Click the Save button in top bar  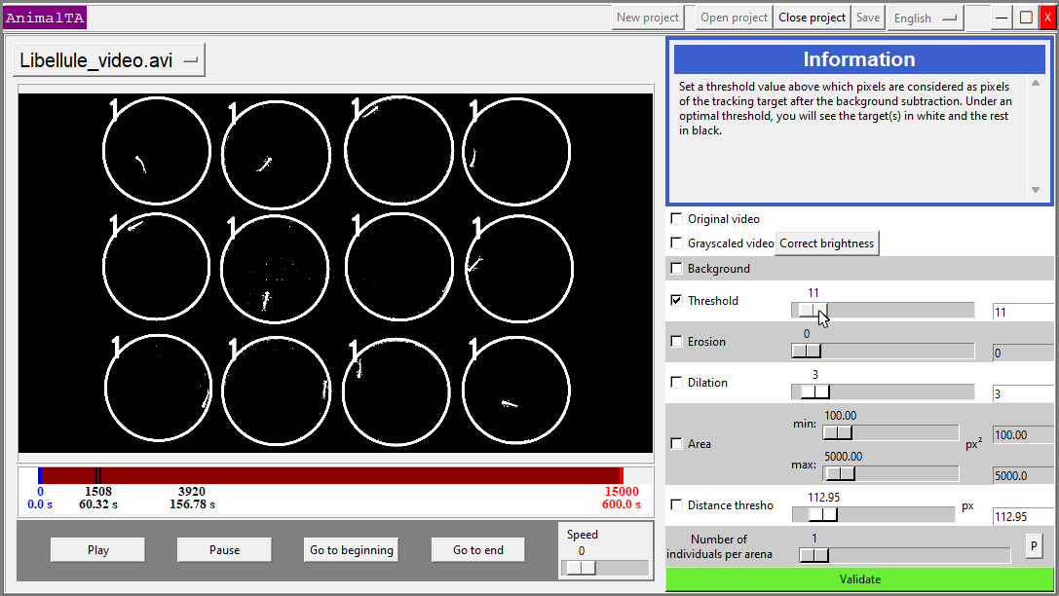click(x=868, y=18)
